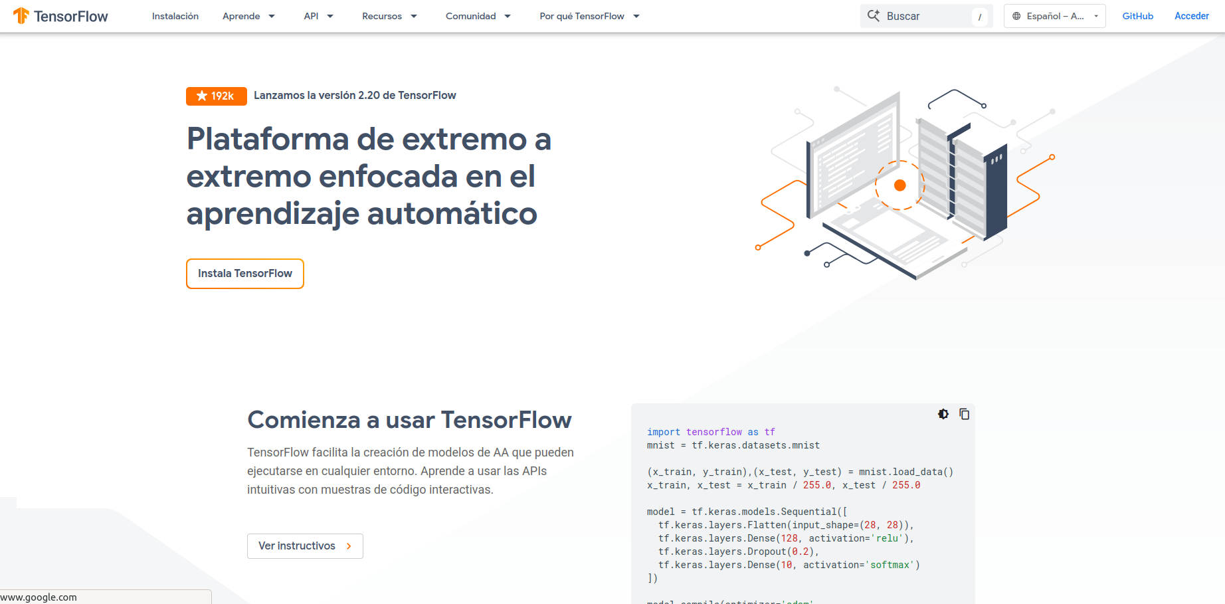Focus the Buscar search field

click(x=927, y=16)
